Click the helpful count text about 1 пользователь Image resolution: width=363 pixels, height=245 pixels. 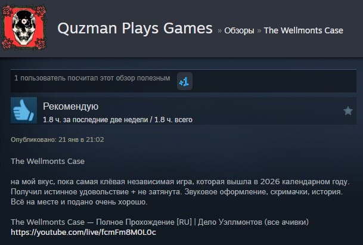pos(92,78)
